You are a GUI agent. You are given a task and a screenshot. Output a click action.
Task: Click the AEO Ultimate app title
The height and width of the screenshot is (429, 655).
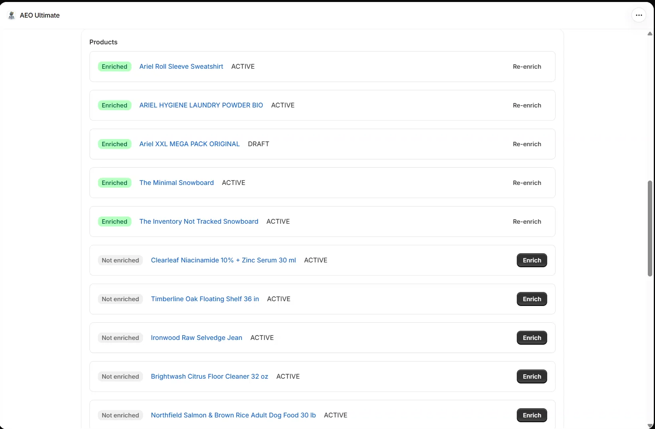[x=40, y=15]
